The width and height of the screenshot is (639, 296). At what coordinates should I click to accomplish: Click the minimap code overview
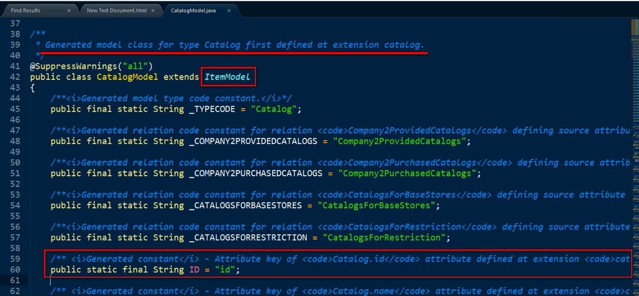click(635, 157)
